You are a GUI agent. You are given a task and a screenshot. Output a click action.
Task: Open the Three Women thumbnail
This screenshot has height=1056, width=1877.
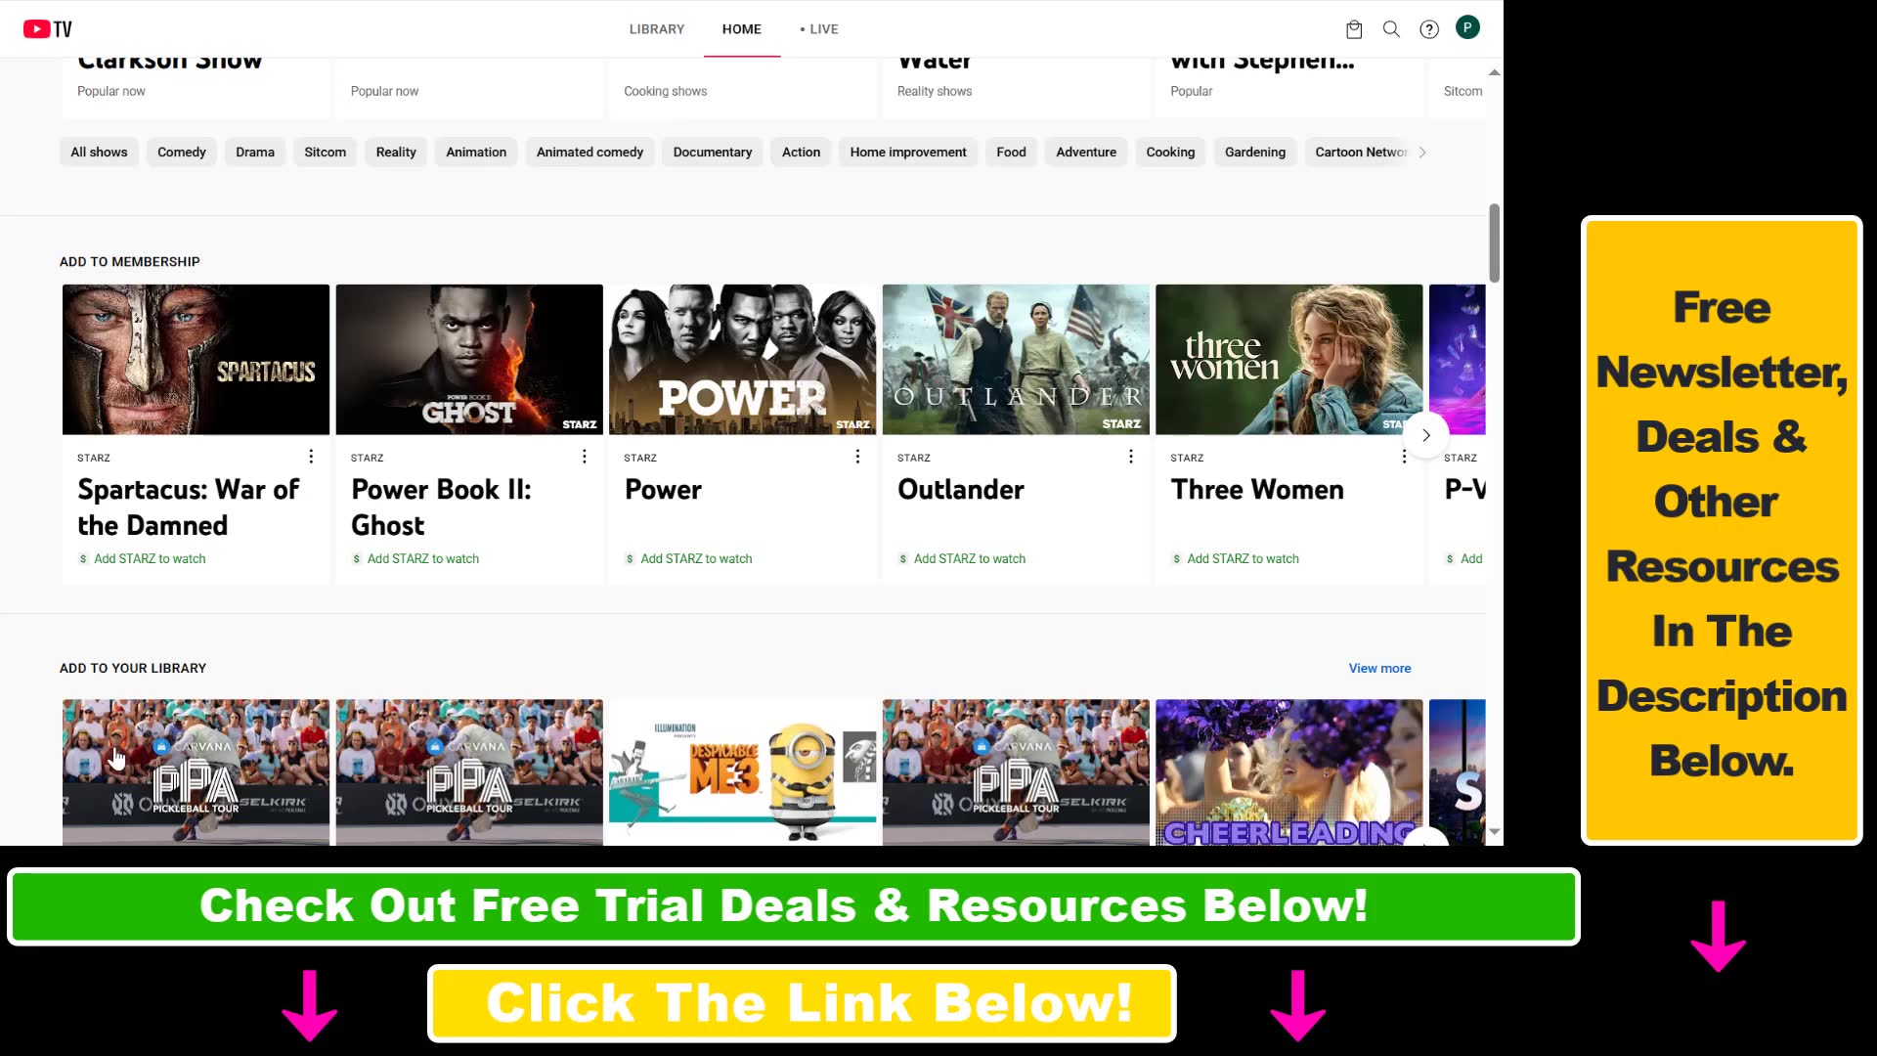[x=1288, y=359]
